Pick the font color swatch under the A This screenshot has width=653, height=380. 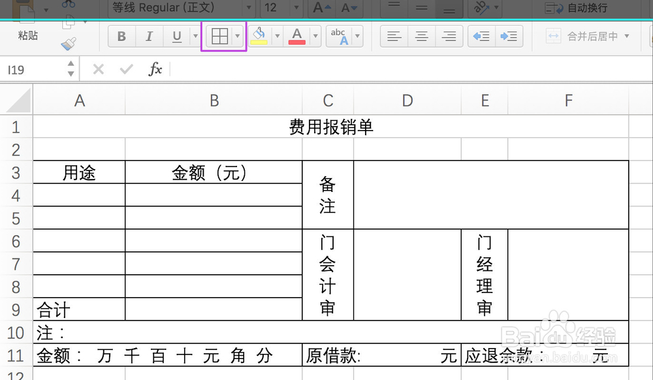coord(296,41)
